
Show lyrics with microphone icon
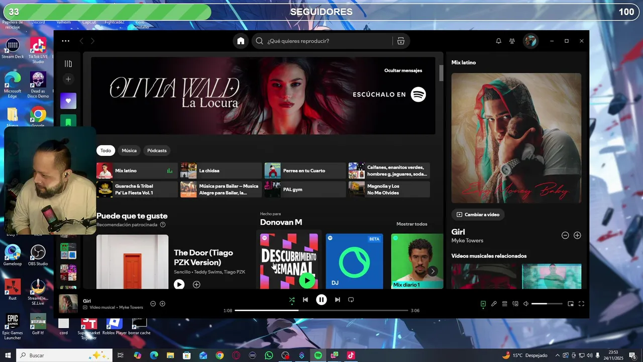[494, 304]
